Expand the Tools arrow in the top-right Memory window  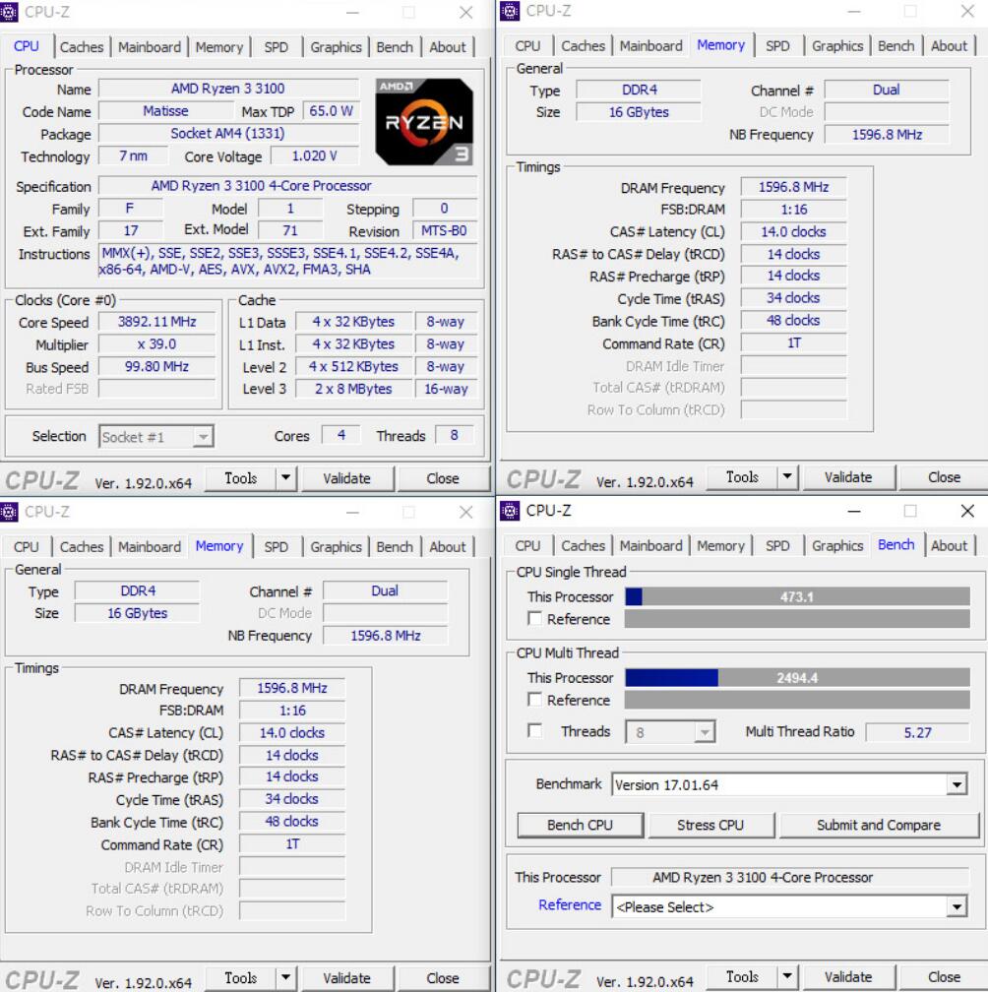787,476
